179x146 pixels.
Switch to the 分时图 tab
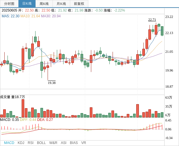pyautogui.click(x=9, y=4)
